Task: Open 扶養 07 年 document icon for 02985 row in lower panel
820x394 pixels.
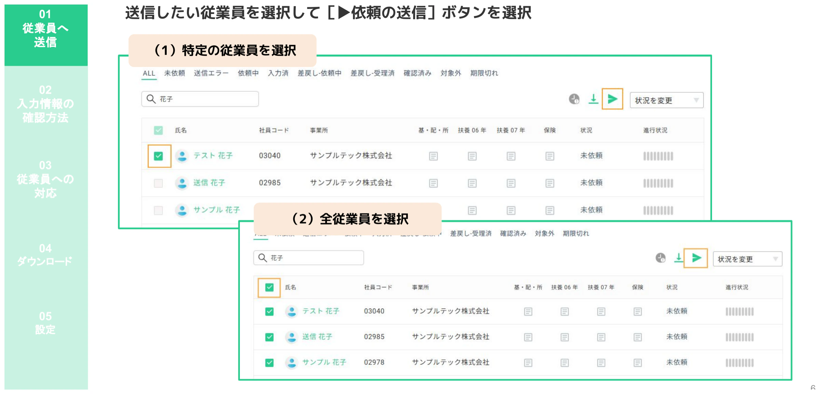Action: click(601, 337)
